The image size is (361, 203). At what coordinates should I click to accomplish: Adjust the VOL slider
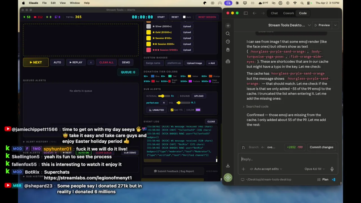pos(183,103)
